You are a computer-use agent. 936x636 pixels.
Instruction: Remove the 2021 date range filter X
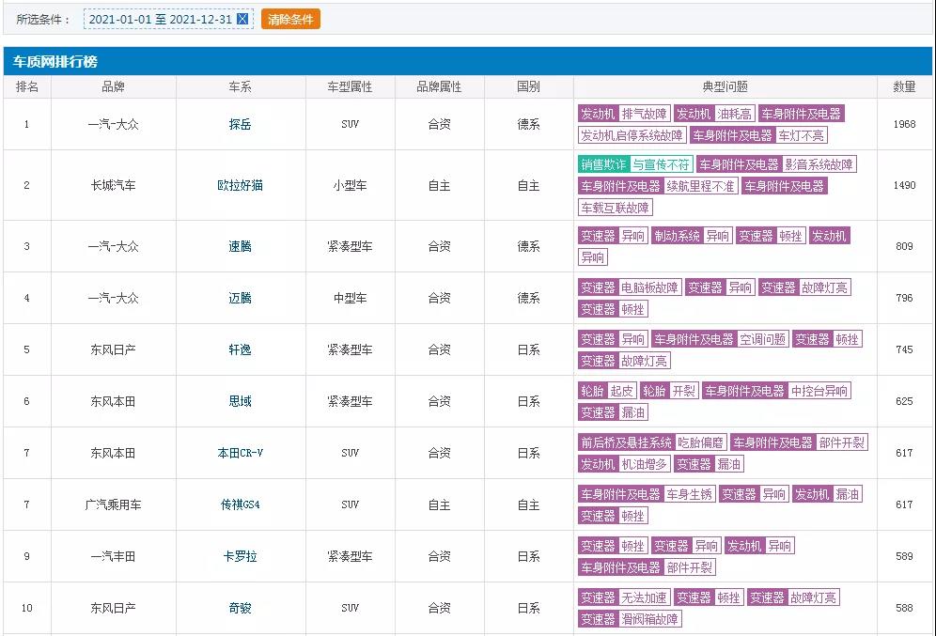click(x=242, y=19)
